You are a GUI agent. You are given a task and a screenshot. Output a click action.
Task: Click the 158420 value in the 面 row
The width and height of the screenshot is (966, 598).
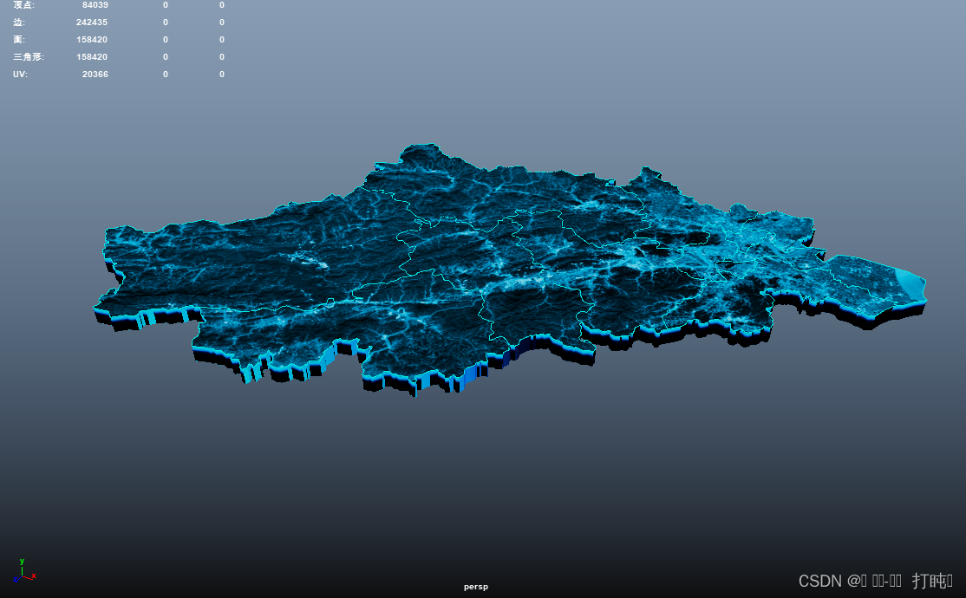92,39
